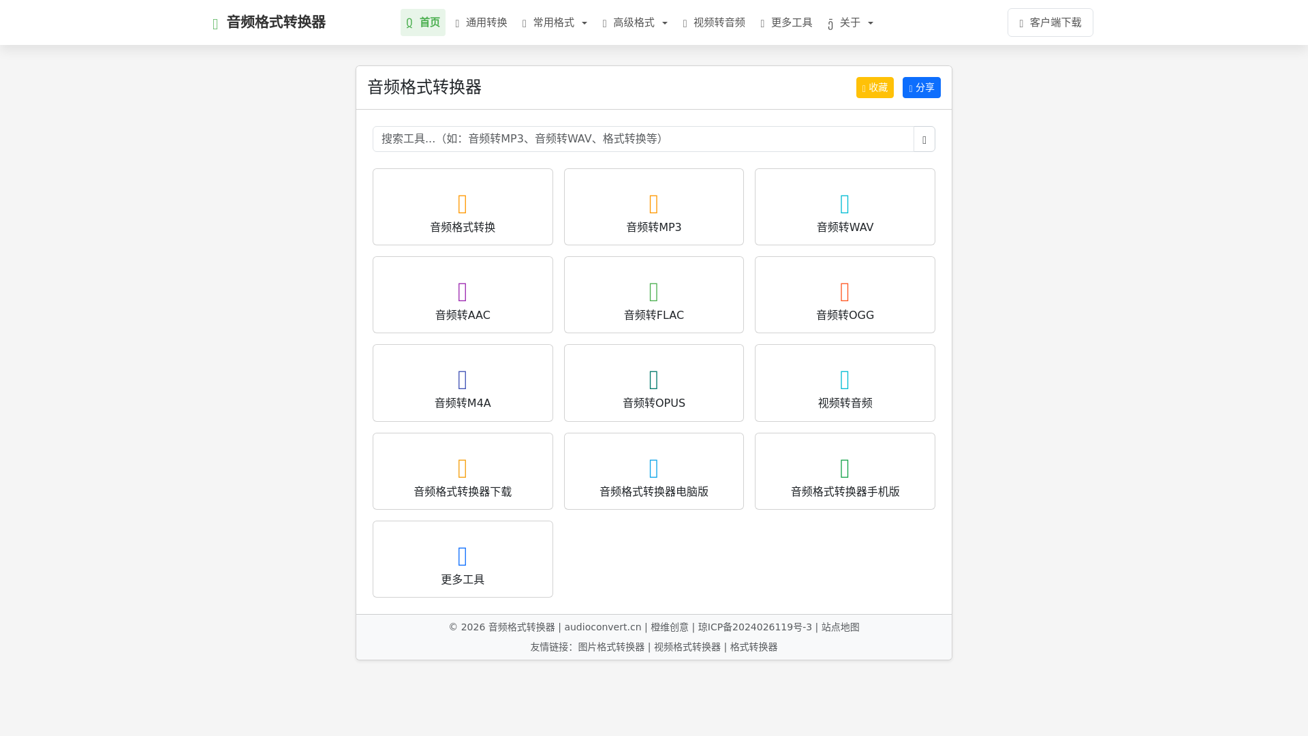Click the search button icon beside the search box
This screenshot has width=1308, height=736.
(x=924, y=139)
